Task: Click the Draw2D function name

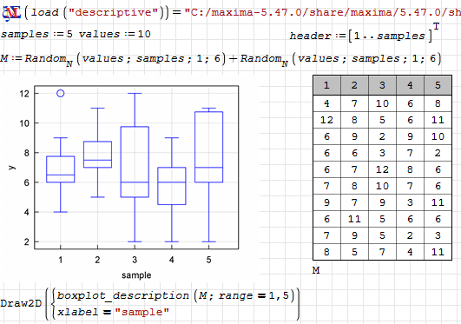Action: tap(21, 303)
